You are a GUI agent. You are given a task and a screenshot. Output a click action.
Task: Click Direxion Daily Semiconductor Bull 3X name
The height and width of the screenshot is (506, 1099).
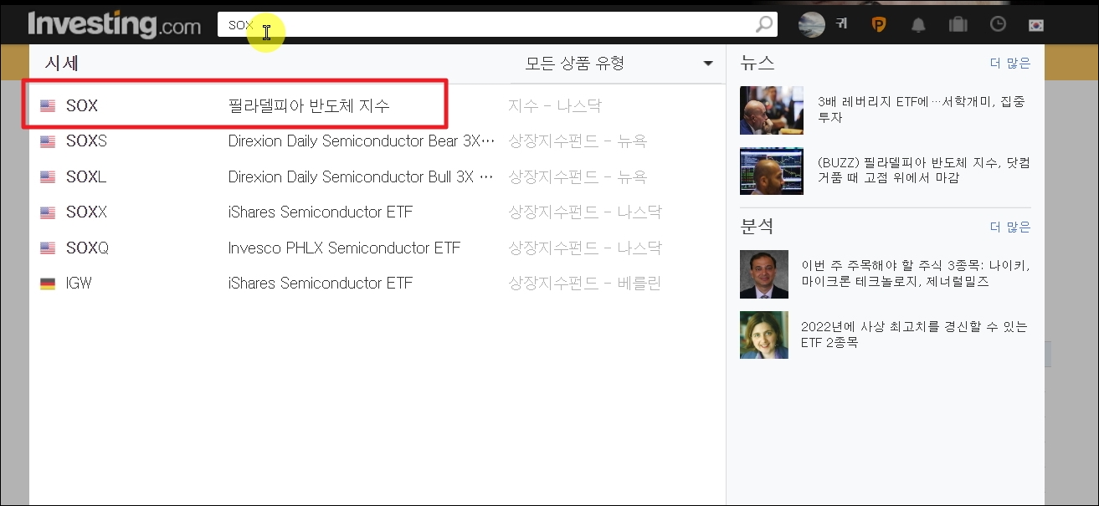click(362, 177)
